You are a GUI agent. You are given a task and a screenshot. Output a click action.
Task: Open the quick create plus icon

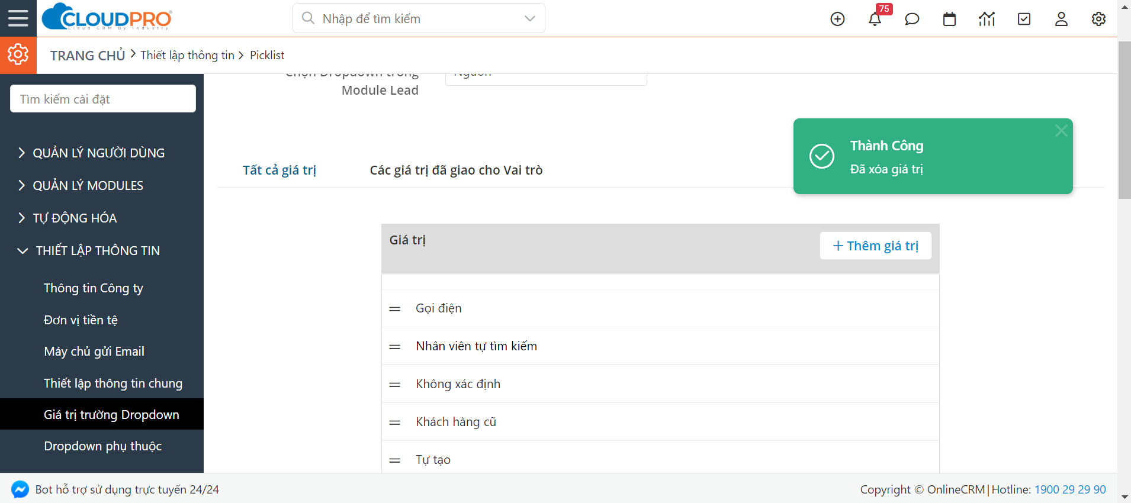(x=837, y=19)
